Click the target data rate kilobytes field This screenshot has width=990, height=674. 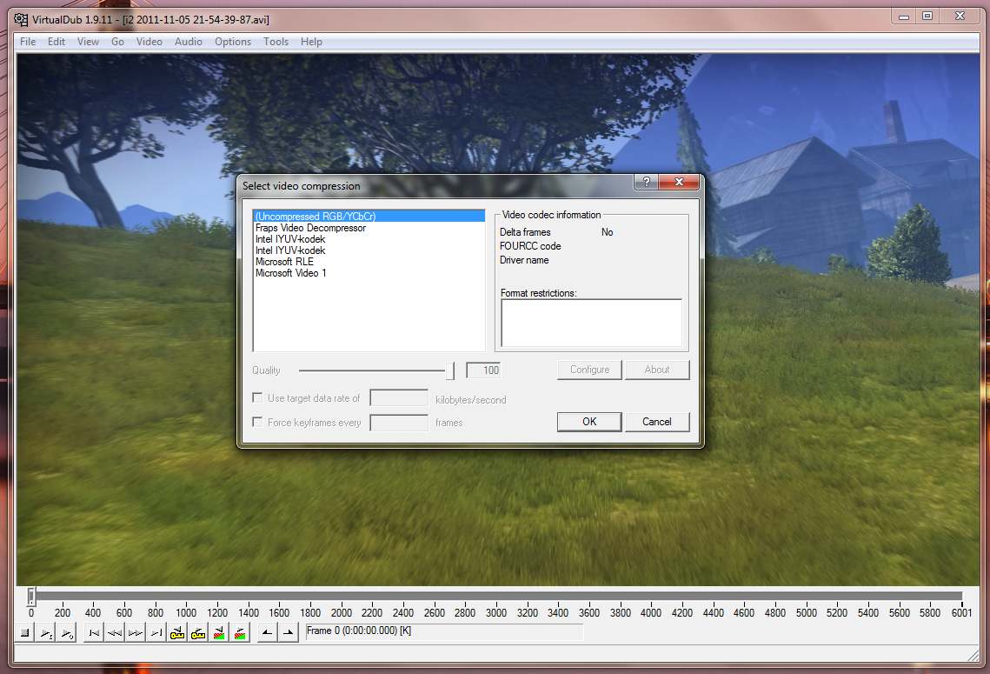point(399,398)
